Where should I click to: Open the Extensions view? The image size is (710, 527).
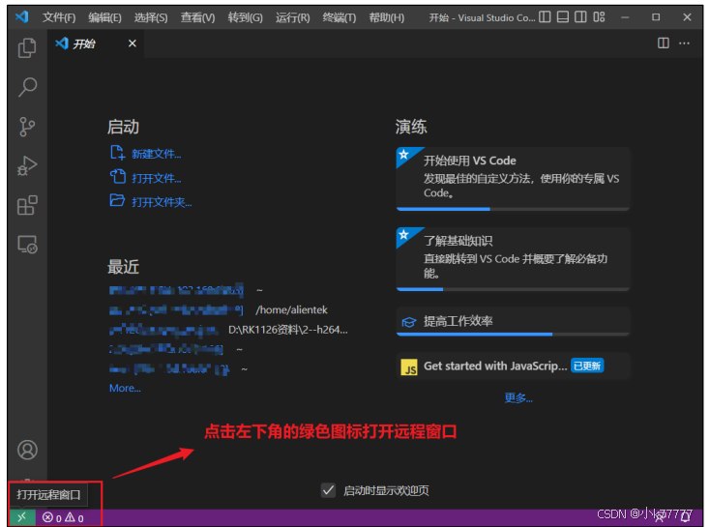click(x=27, y=205)
